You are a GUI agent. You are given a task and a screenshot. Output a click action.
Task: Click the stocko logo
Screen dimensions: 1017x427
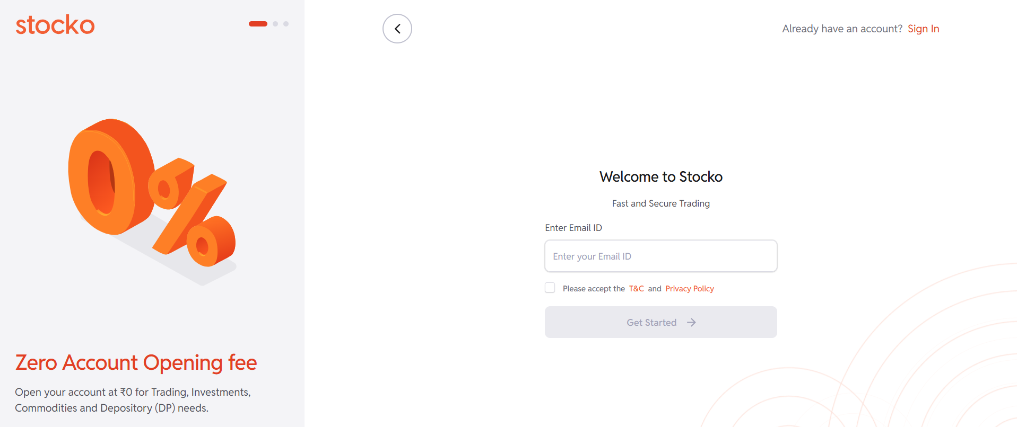(55, 25)
